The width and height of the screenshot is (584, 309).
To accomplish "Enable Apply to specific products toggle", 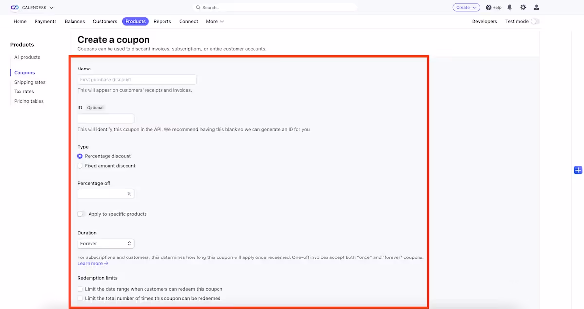I will tap(81, 214).
